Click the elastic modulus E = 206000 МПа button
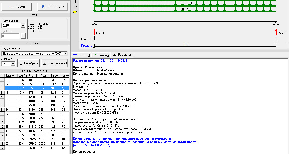289x154 pixels. pos(52,7)
